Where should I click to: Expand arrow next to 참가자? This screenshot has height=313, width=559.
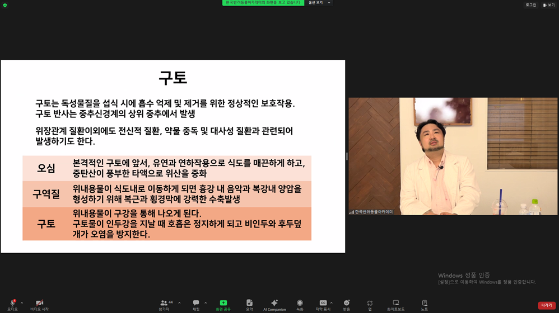click(x=179, y=303)
